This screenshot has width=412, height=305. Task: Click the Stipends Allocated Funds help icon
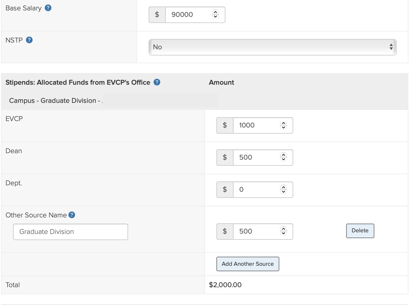pos(157,82)
